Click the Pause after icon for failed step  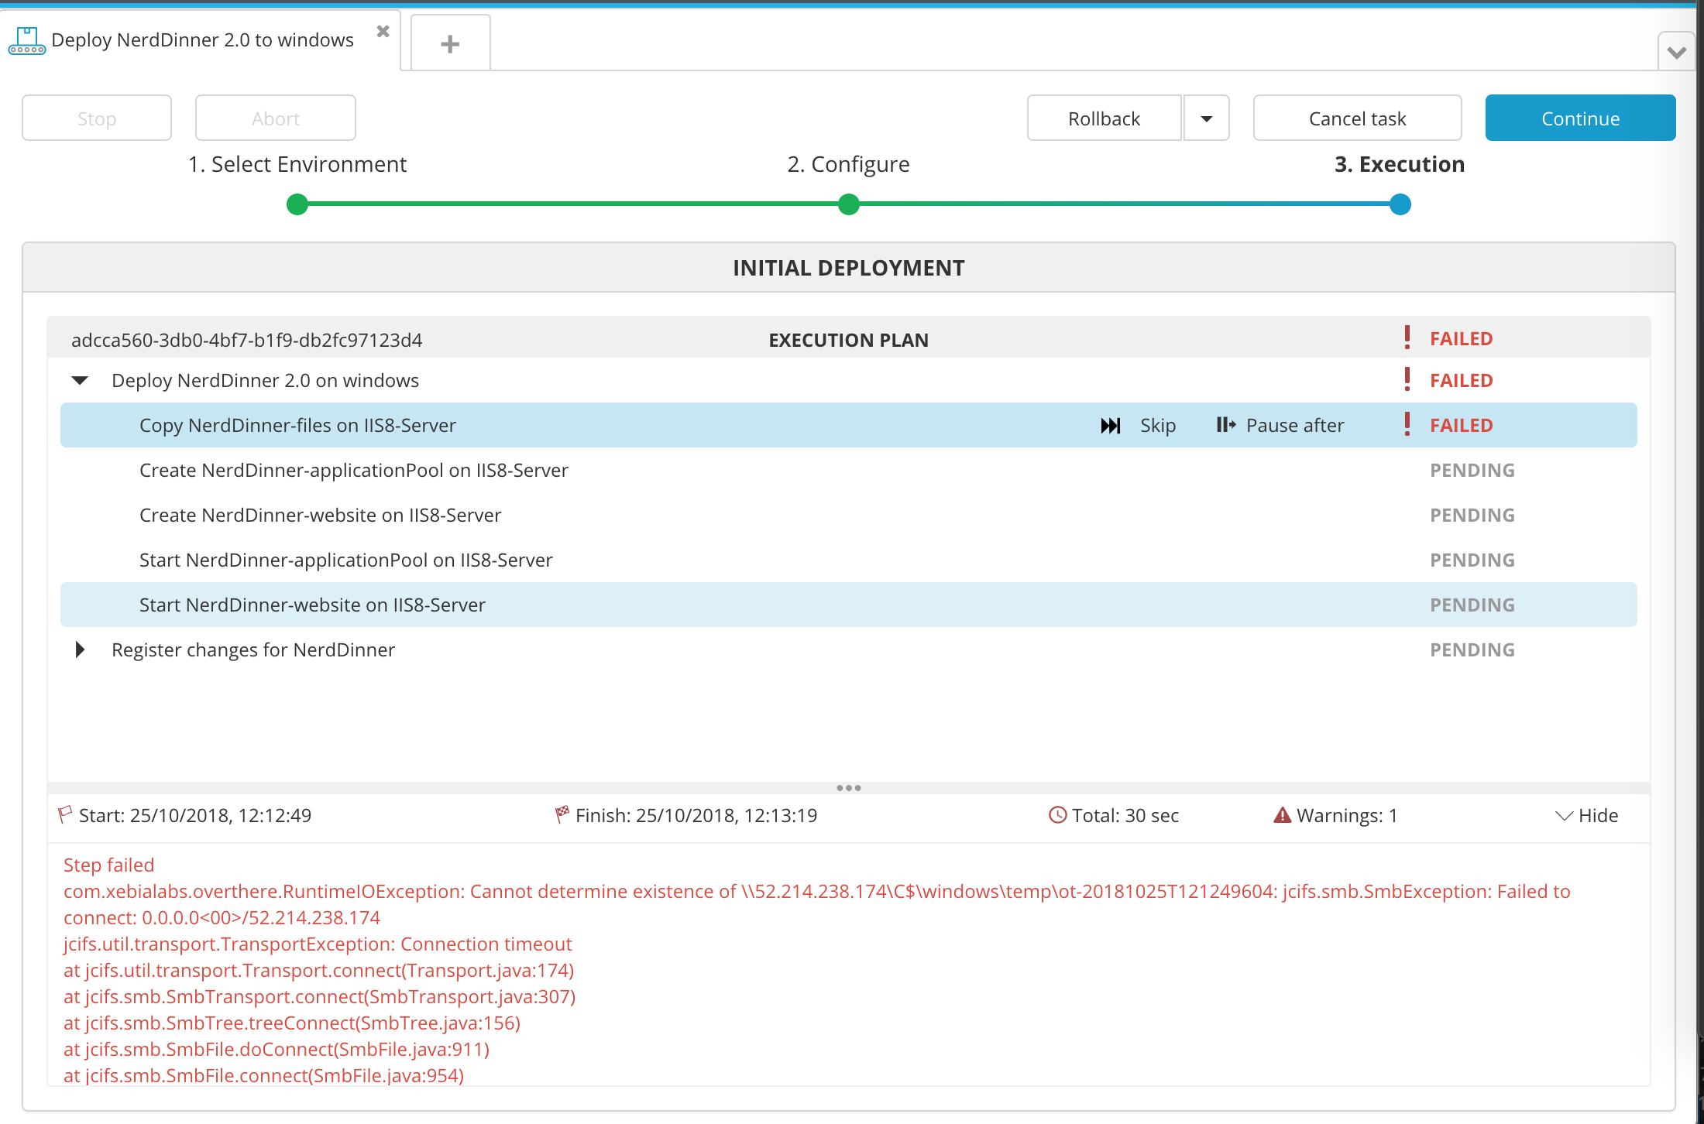(1225, 424)
